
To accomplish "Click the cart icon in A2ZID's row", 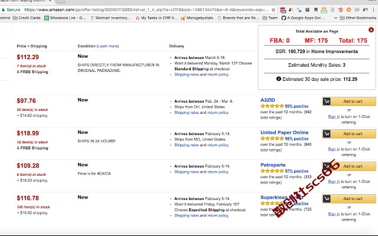I will [327, 101].
